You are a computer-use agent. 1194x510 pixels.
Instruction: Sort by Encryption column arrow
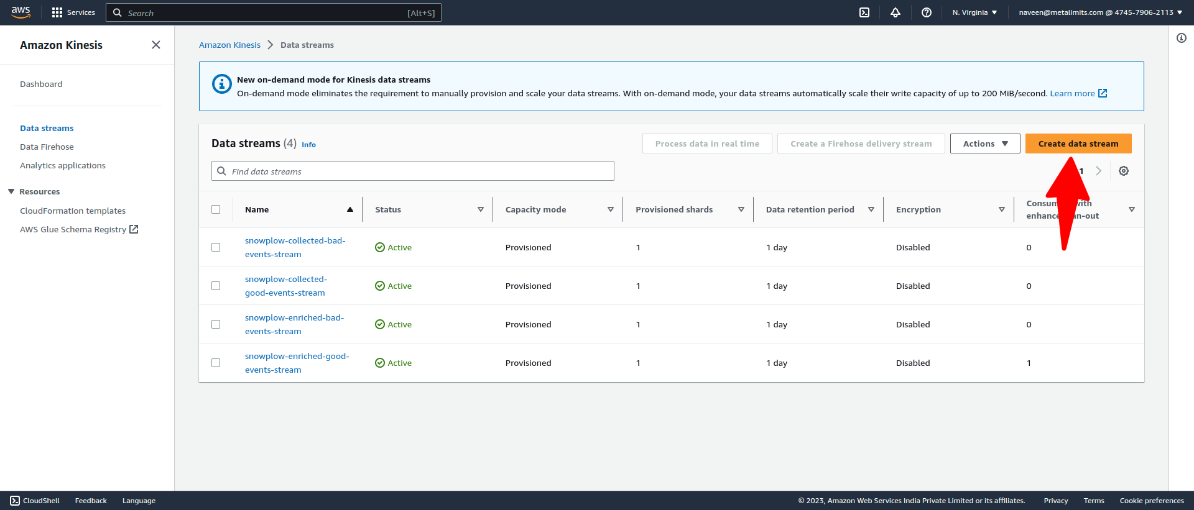(1002, 209)
